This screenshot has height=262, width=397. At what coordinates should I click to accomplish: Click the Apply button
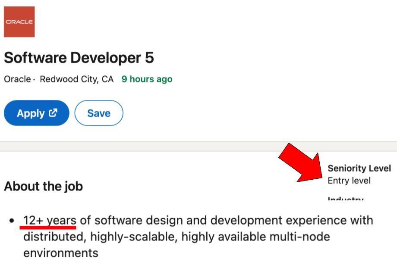(36, 112)
